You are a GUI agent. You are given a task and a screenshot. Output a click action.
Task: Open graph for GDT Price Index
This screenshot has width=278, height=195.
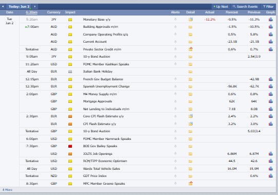(271, 176)
